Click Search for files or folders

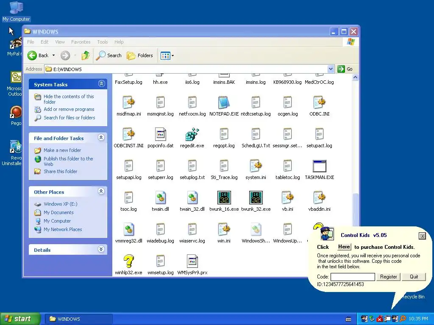point(69,118)
